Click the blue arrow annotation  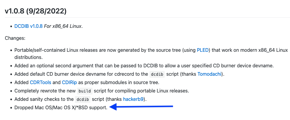tap(141, 107)
